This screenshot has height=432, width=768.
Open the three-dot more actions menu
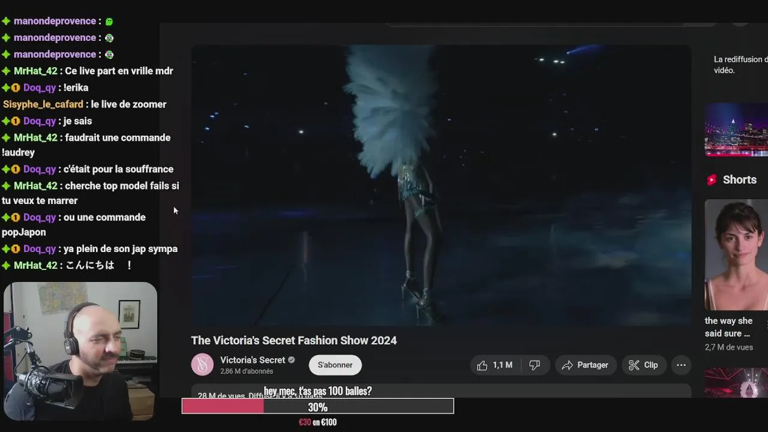(681, 365)
